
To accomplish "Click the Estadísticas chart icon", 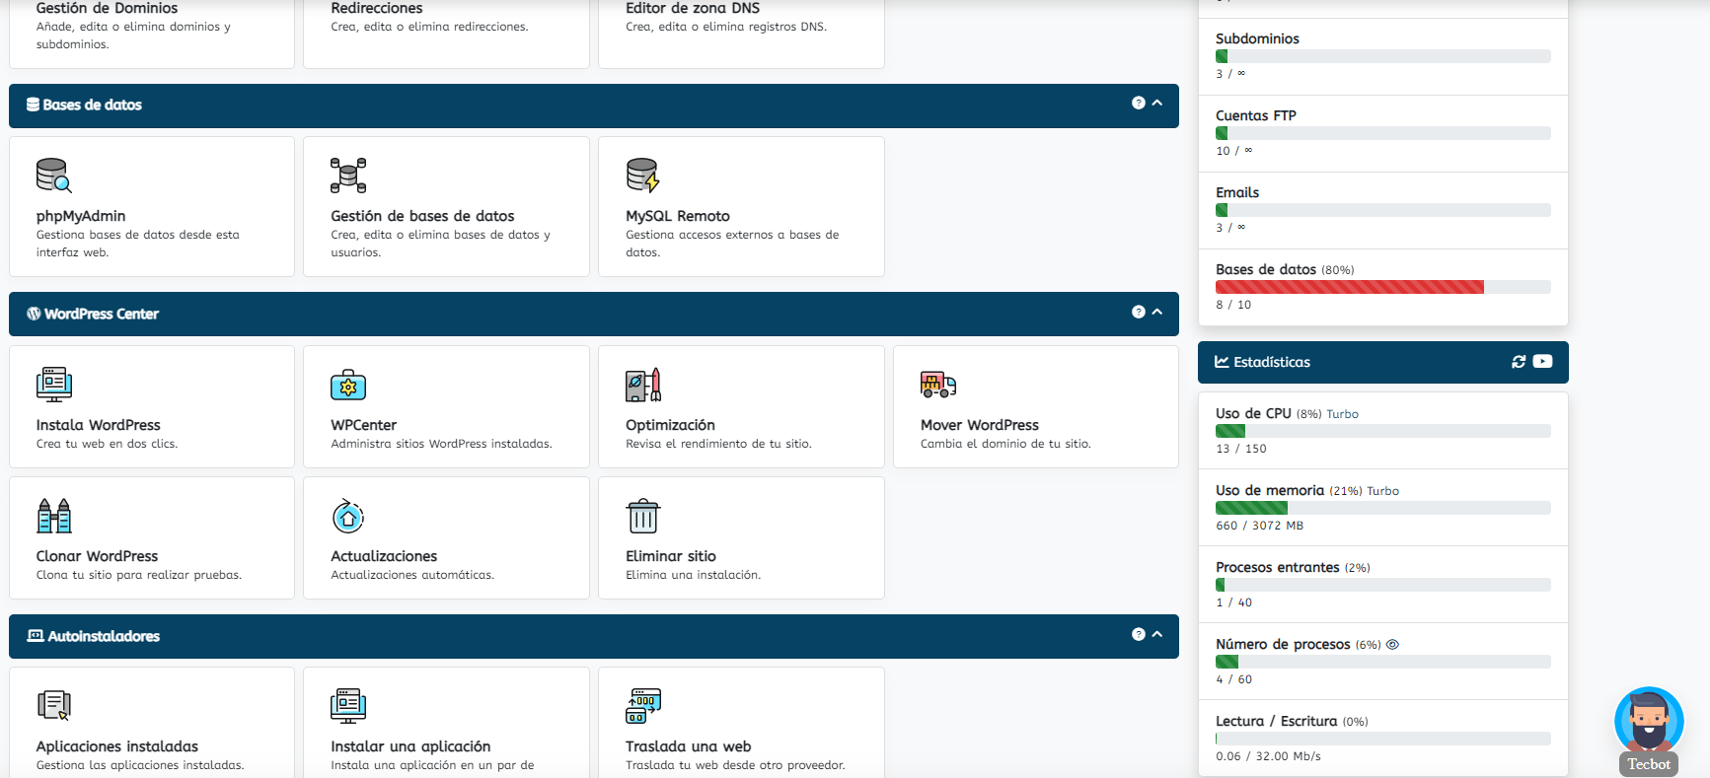I will [1222, 362].
